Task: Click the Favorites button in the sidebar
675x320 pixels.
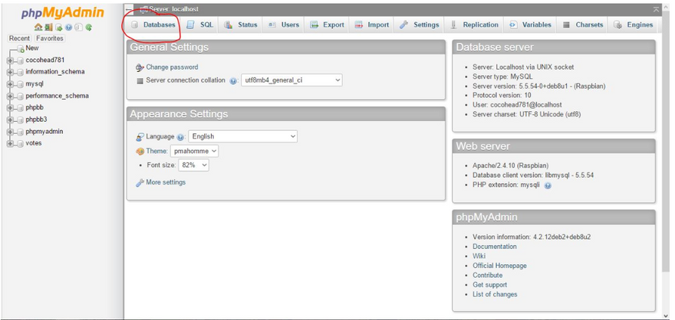Action: pyautogui.click(x=50, y=38)
